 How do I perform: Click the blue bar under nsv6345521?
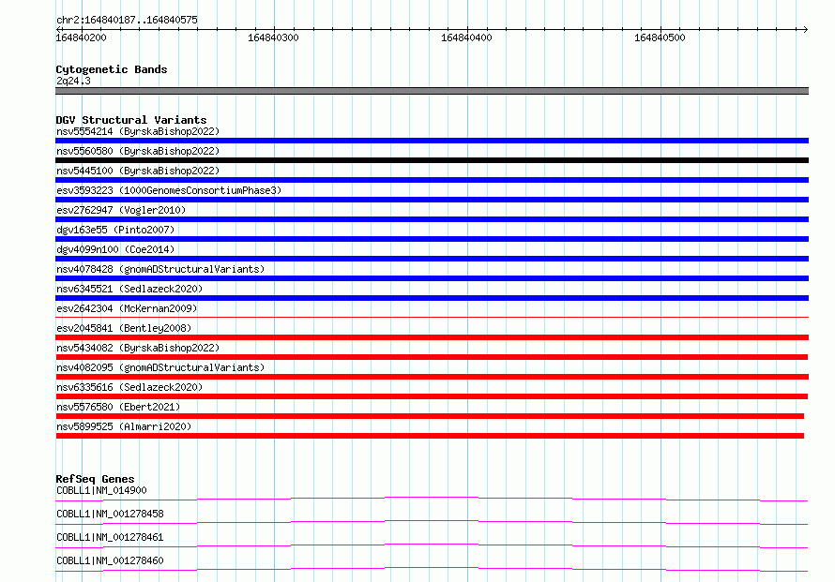pos(432,298)
